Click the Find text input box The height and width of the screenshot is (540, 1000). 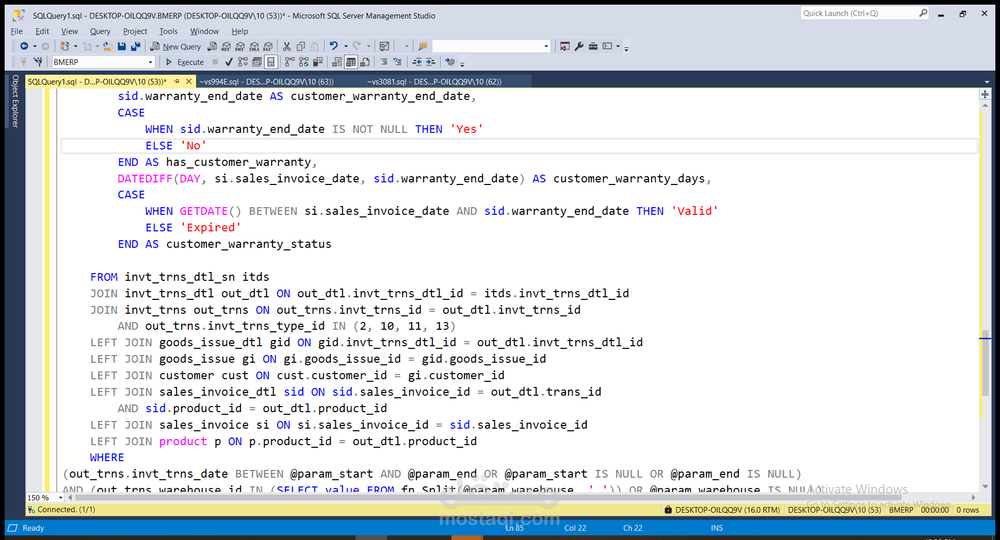487,46
